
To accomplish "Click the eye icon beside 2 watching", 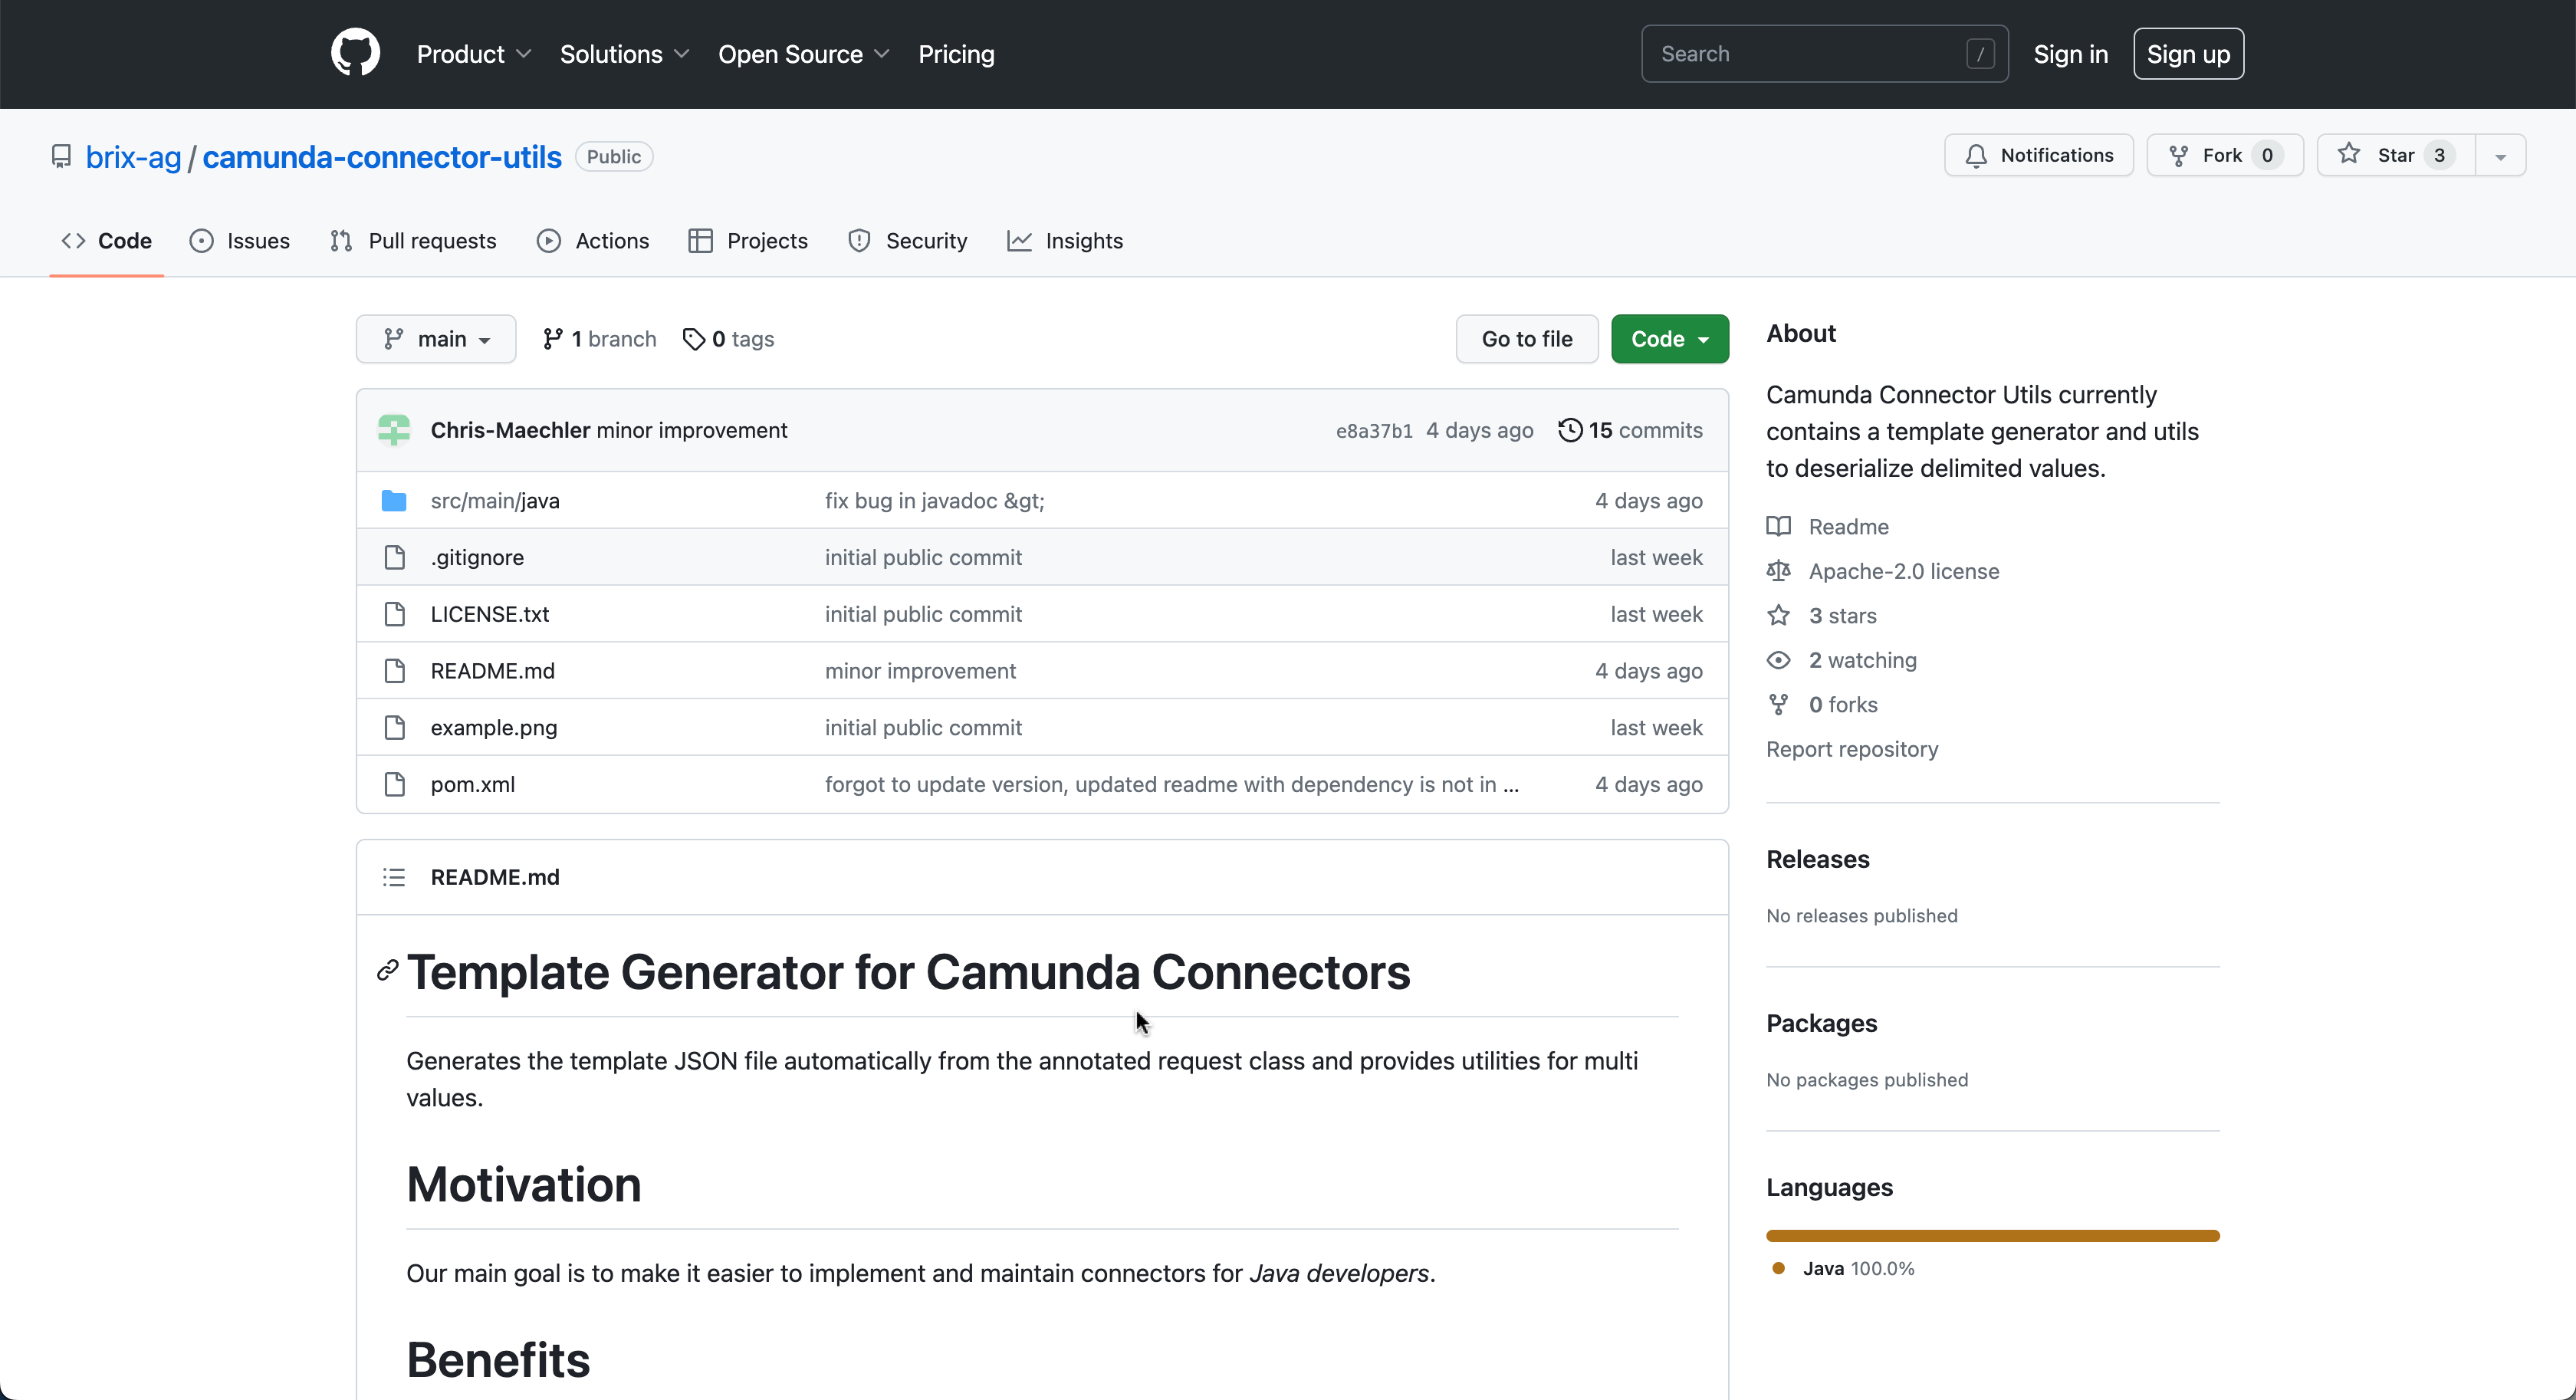I will 1778,660.
